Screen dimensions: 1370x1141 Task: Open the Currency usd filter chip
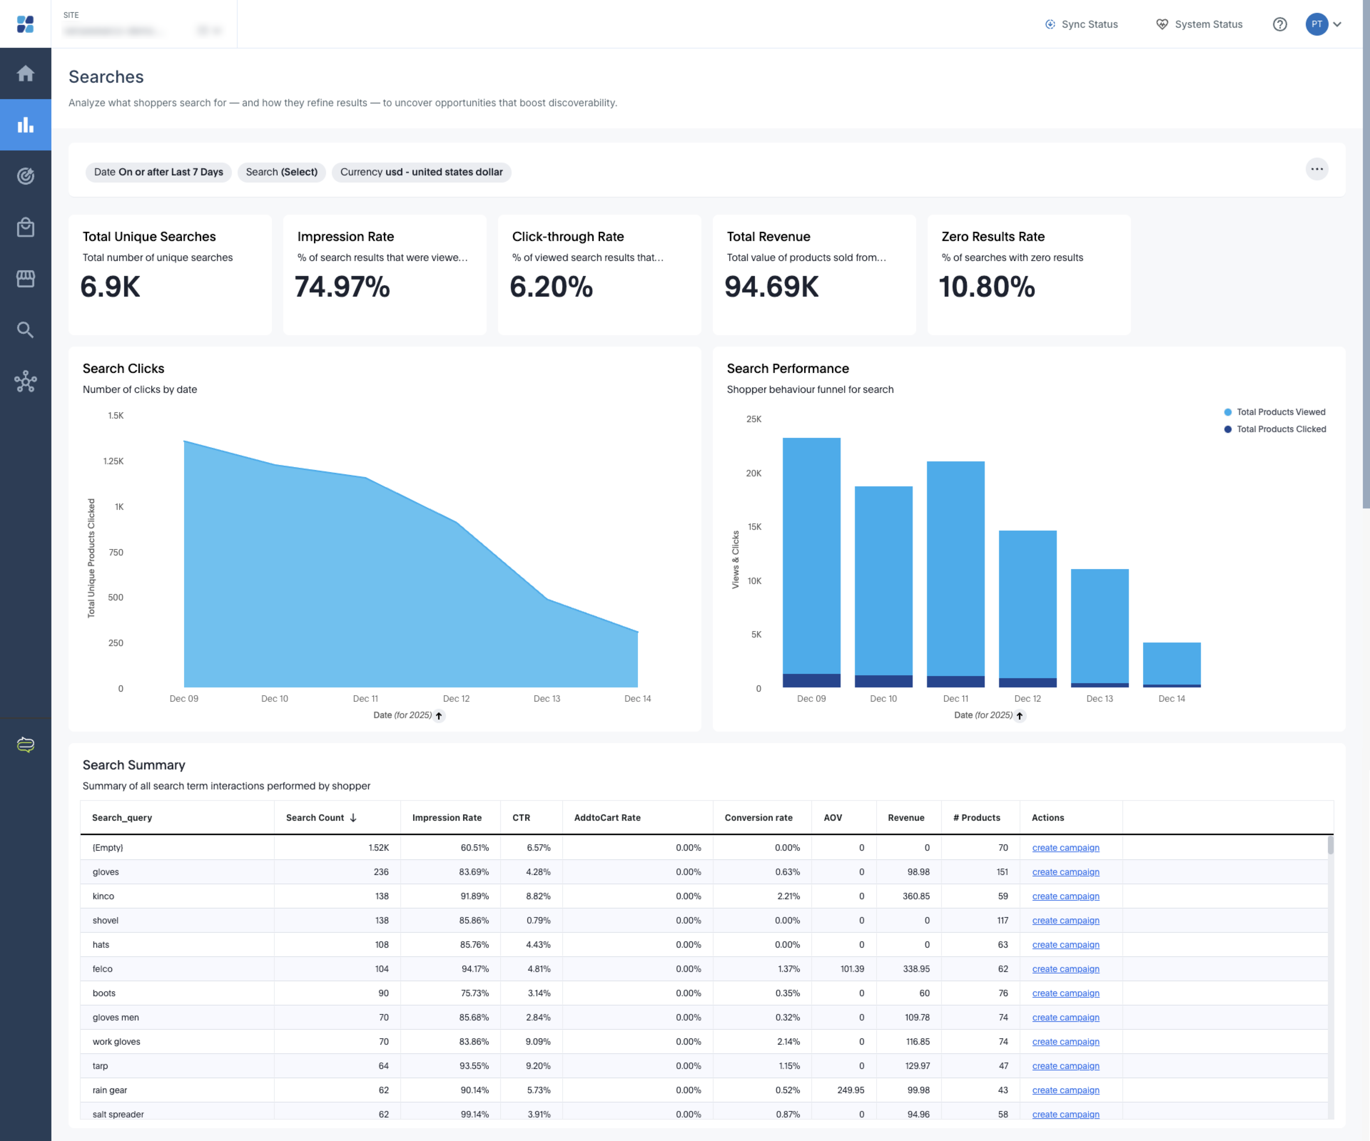click(x=421, y=172)
